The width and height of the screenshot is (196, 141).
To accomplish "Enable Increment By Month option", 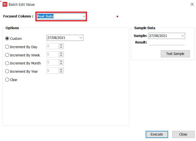I will point(7,63).
